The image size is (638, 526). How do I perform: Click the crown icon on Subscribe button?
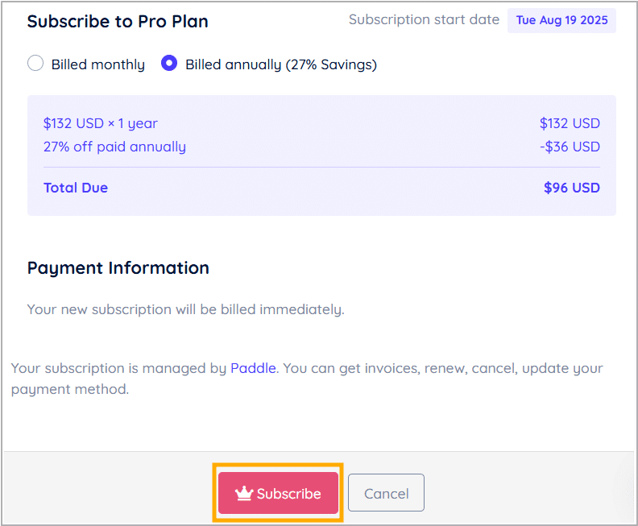pos(243,493)
